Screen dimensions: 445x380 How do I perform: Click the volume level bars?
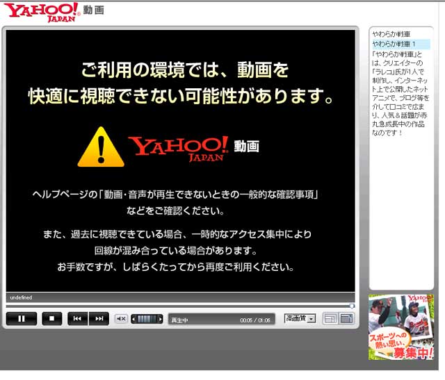(x=147, y=319)
